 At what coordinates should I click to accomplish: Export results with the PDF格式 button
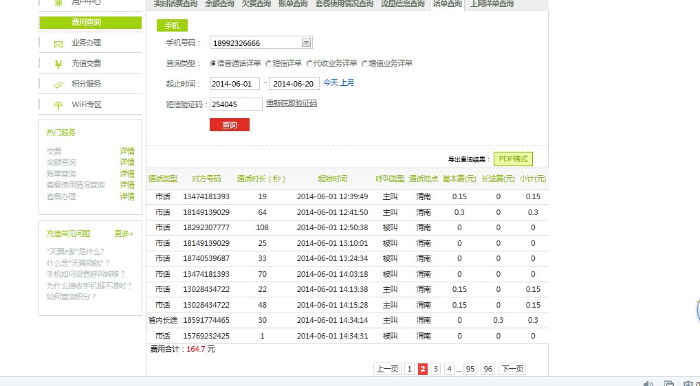coord(513,159)
